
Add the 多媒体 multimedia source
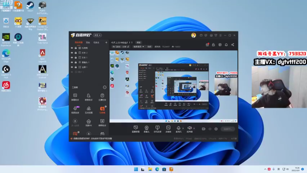point(168,129)
